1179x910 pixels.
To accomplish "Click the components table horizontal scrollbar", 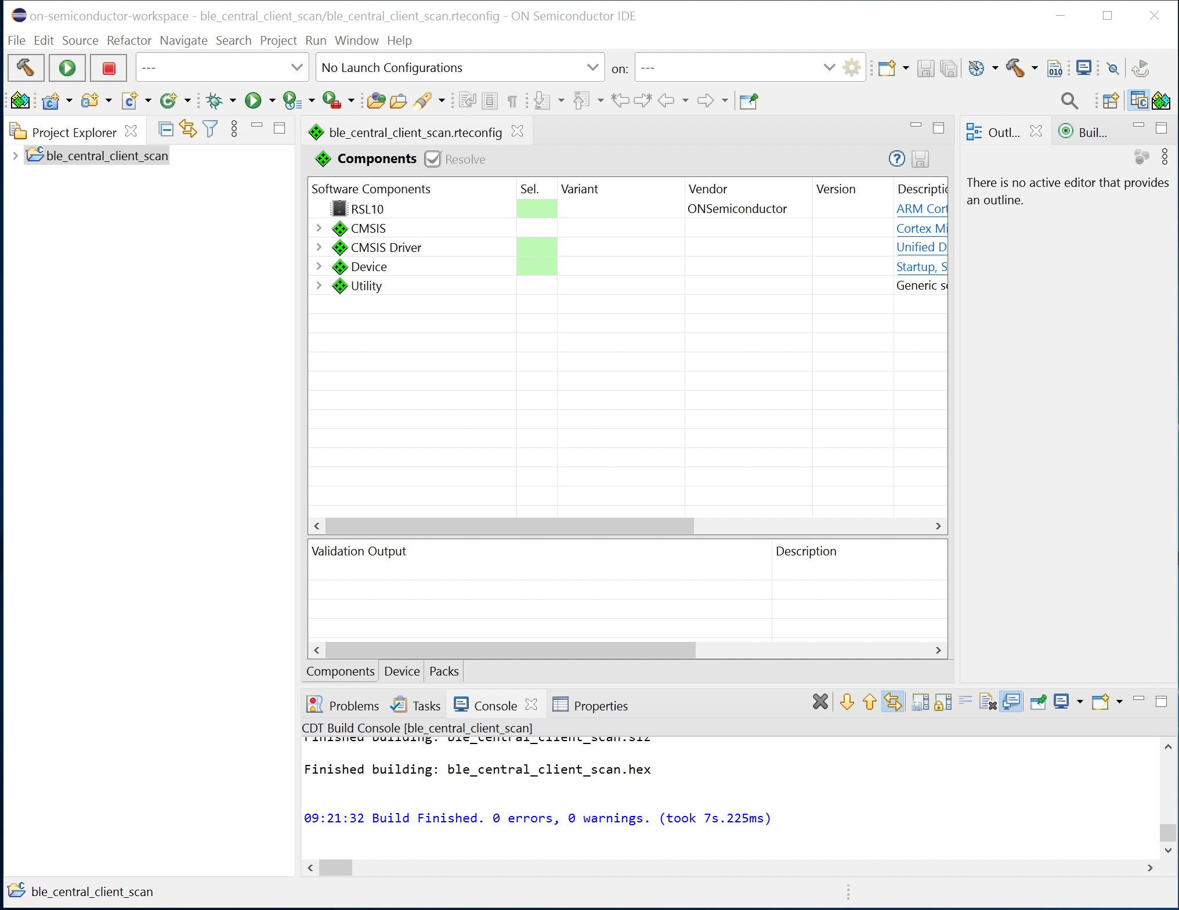I will point(509,526).
